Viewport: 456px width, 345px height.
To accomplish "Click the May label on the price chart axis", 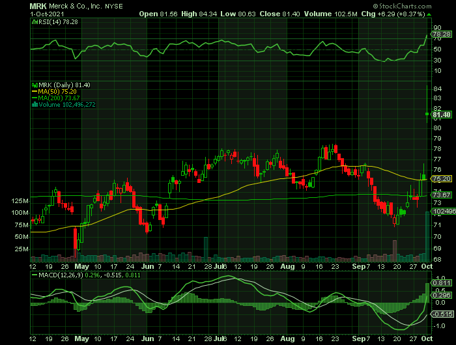I will point(81,266).
